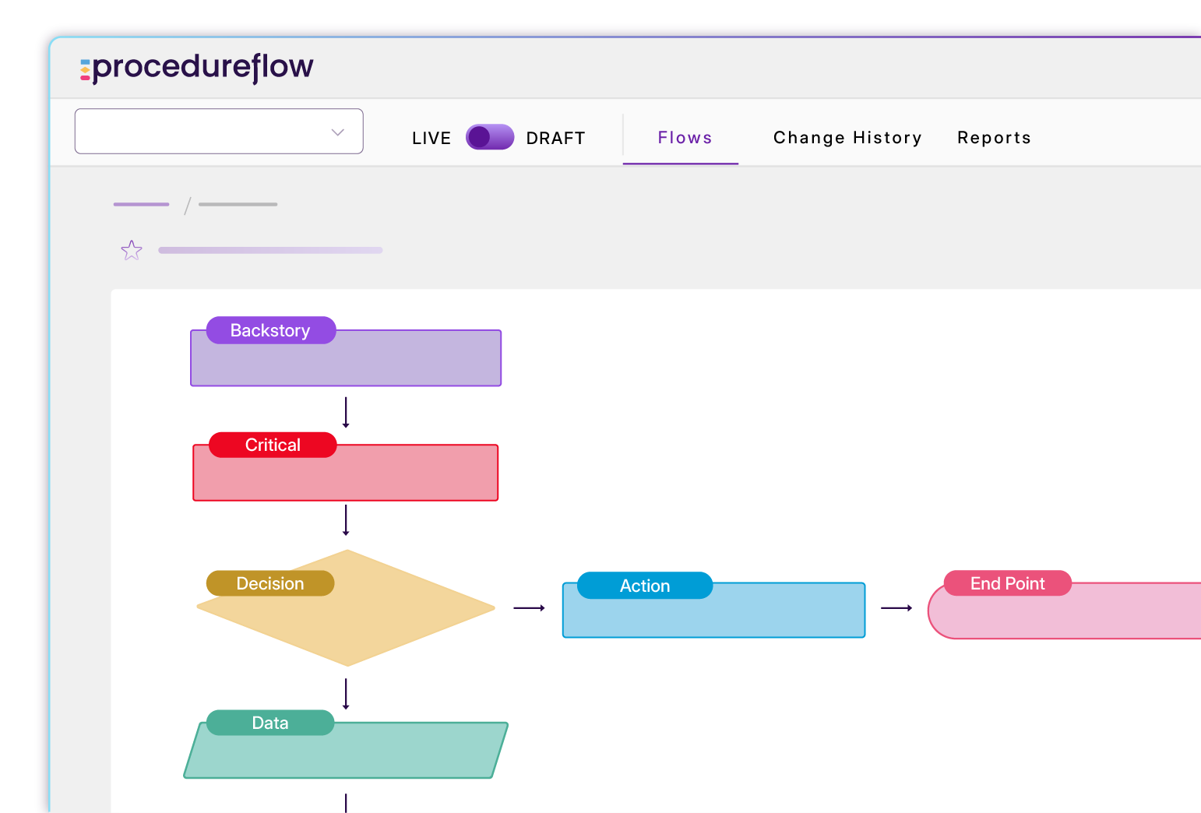The height and width of the screenshot is (813, 1201).
Task: Click the Data label pill
Action: coord(270,723)
